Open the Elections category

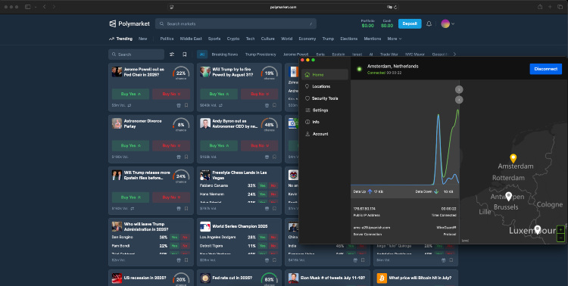click(x=349, y=39)
